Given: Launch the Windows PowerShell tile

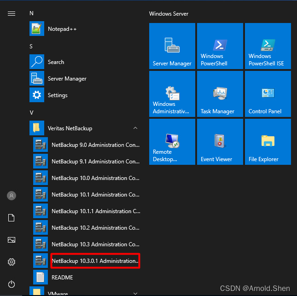Looking at the screenshot, I should pyautogui.click(x=220, y=46).
